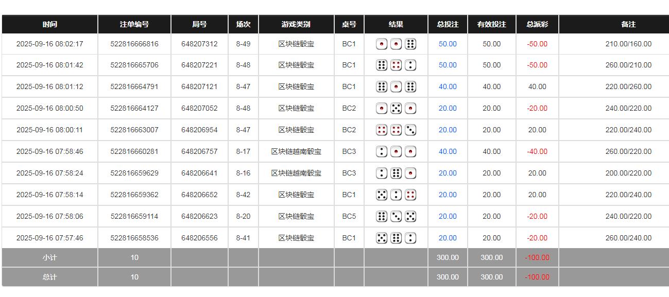Click the three-dot dice in round 648206623

pyautogui.click(x=396, y=216)
